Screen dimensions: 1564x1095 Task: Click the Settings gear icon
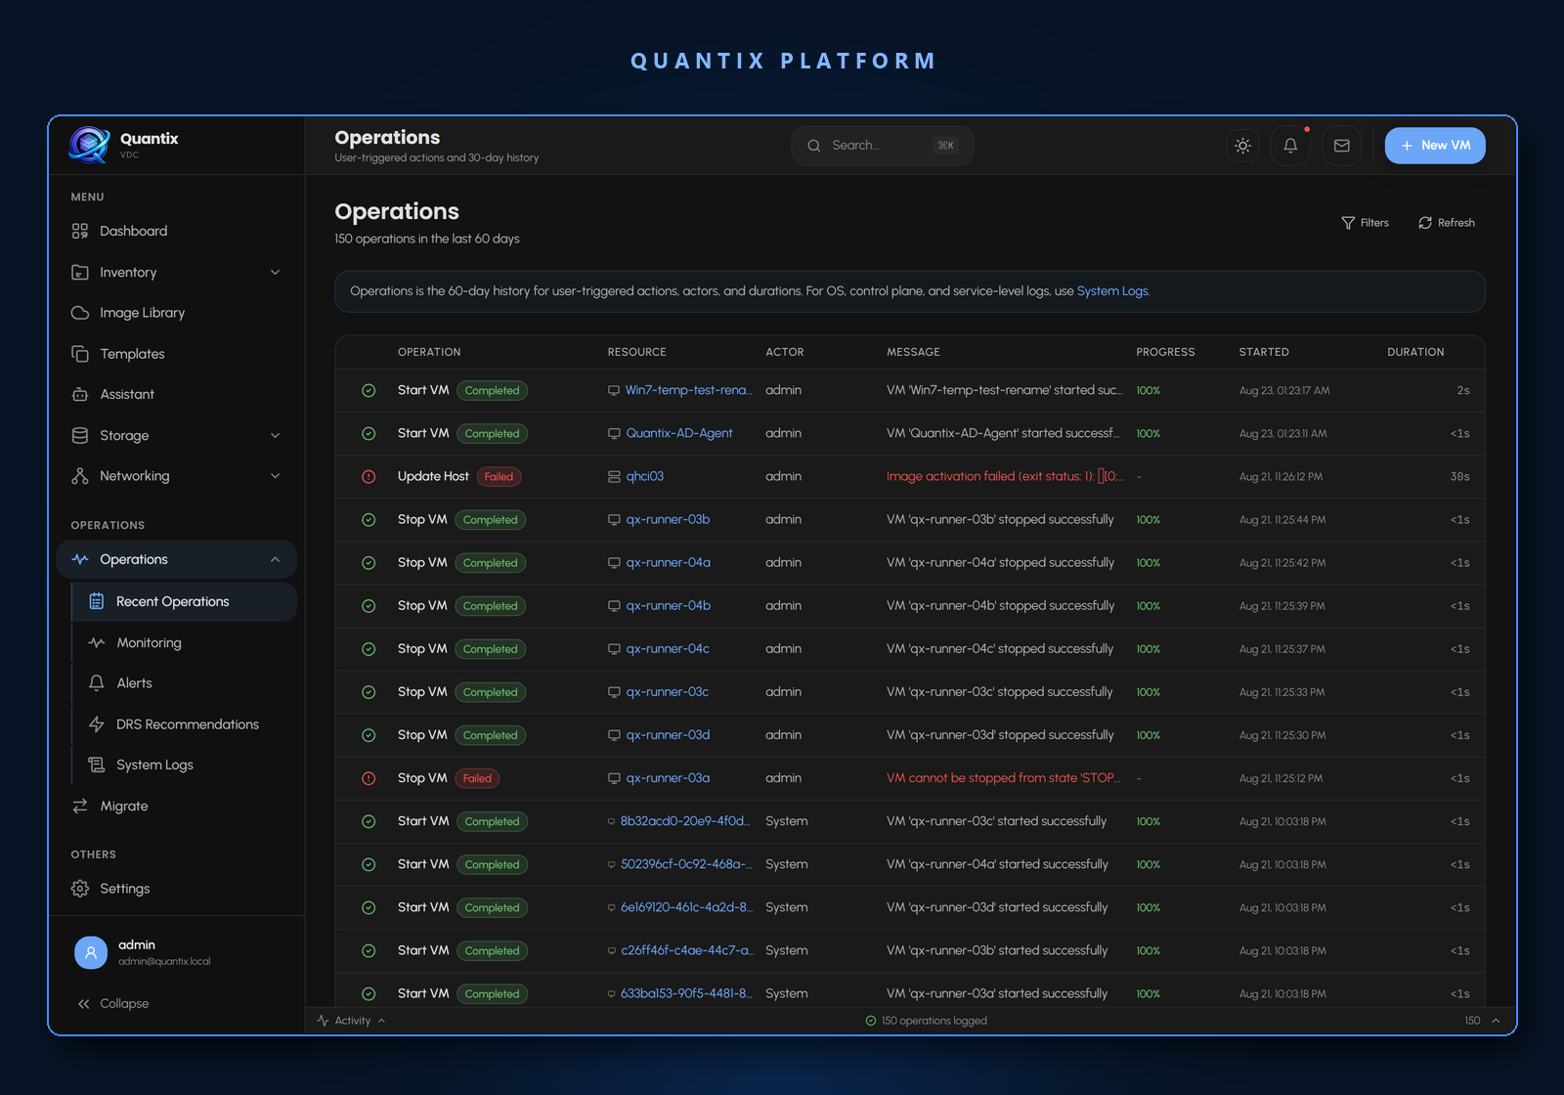coord(80,889)
